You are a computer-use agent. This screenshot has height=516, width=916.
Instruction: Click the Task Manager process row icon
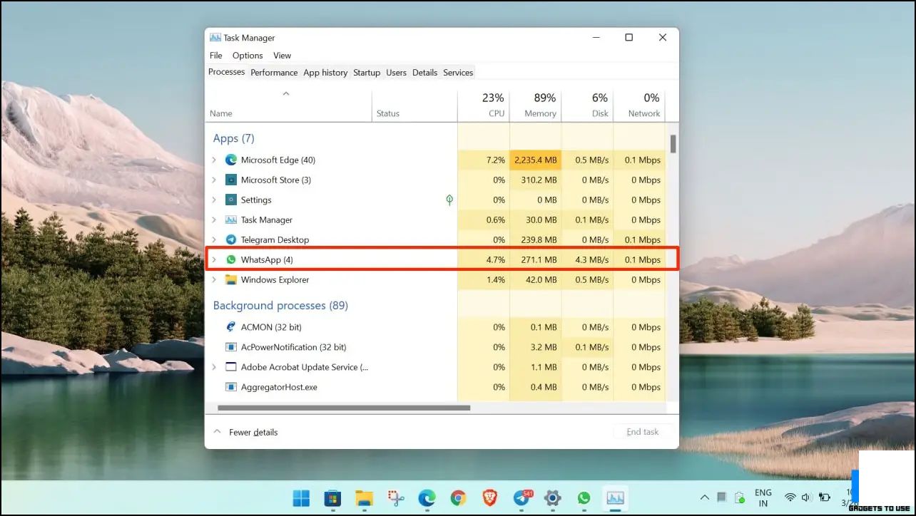tap(231, 220)
